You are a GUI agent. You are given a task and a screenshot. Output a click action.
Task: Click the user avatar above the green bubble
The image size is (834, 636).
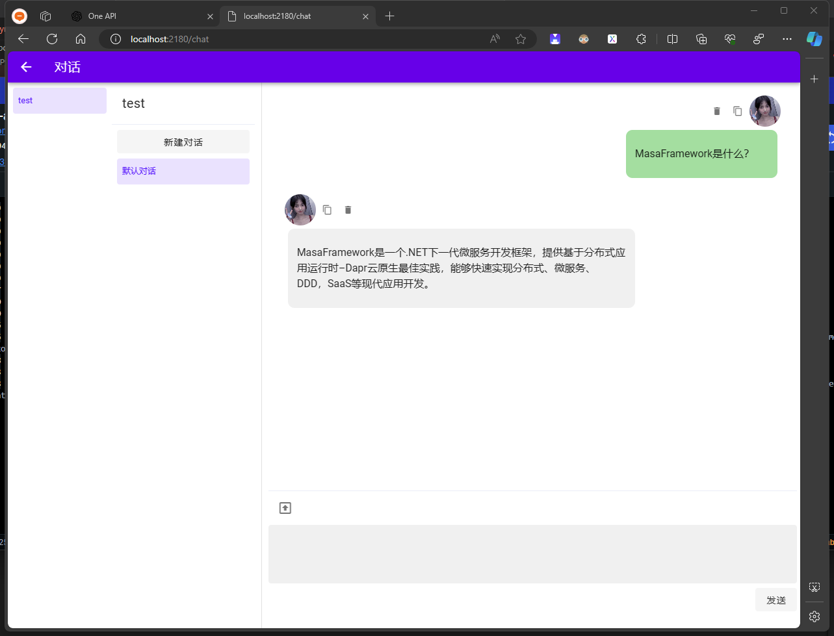coord(765,111)
